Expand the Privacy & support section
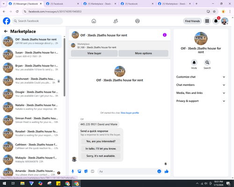This screenshot has width=234, height=187. (x=201, y=101)
